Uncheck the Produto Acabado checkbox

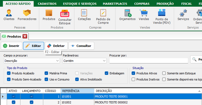(9, 73)
